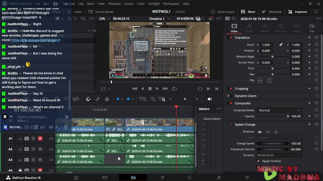Disable the Transform section toggle

point(230,38)
